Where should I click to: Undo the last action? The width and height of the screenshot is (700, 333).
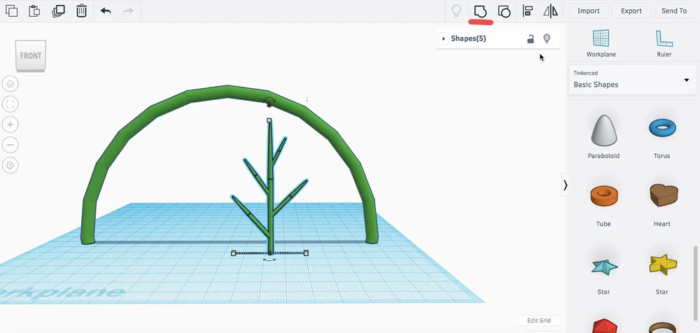106,10
